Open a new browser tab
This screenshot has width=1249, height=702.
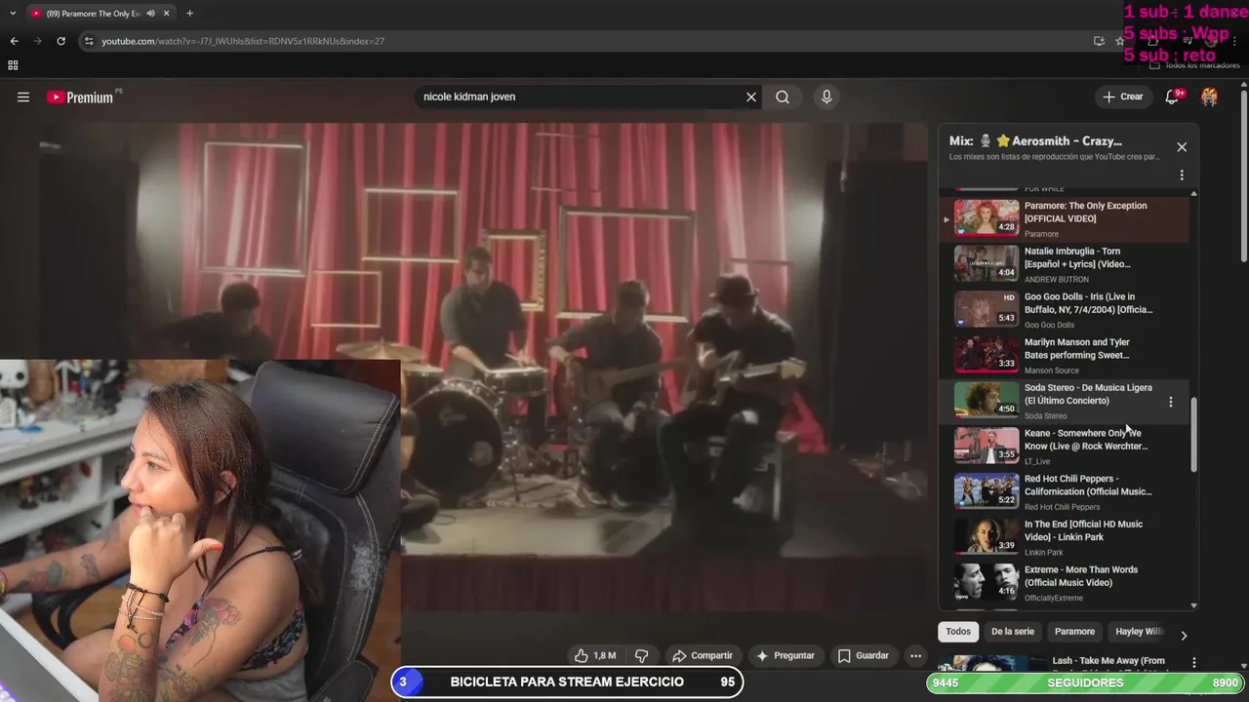[x=189, y=14]
